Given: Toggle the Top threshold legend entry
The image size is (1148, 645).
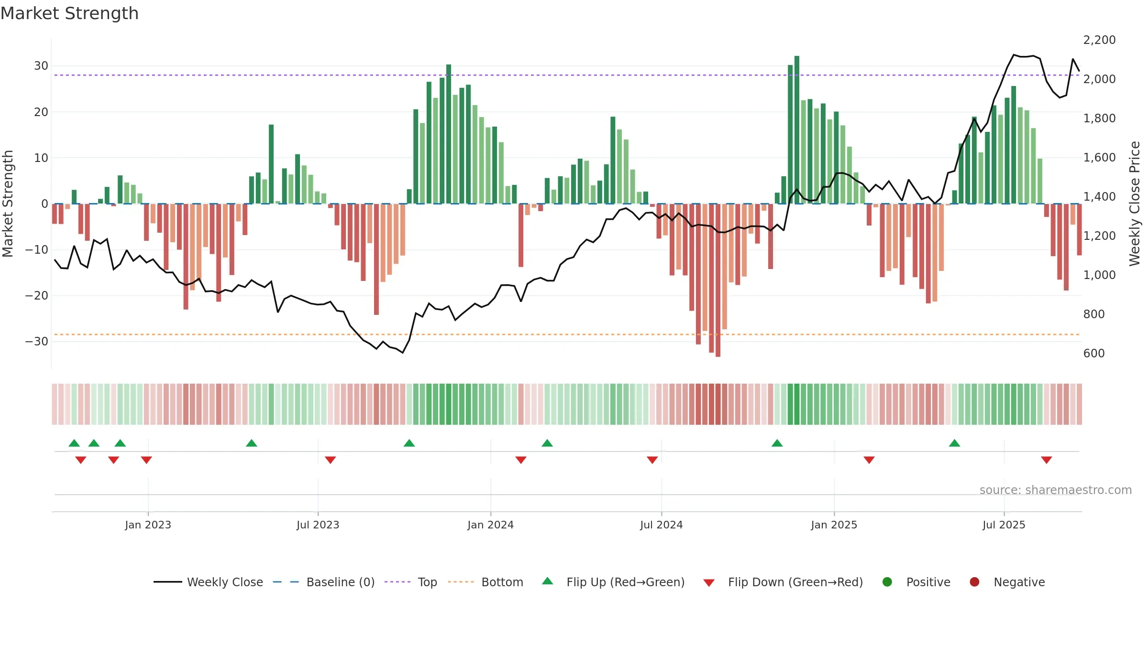Looking at the screenshot, I should pos(410,582).
